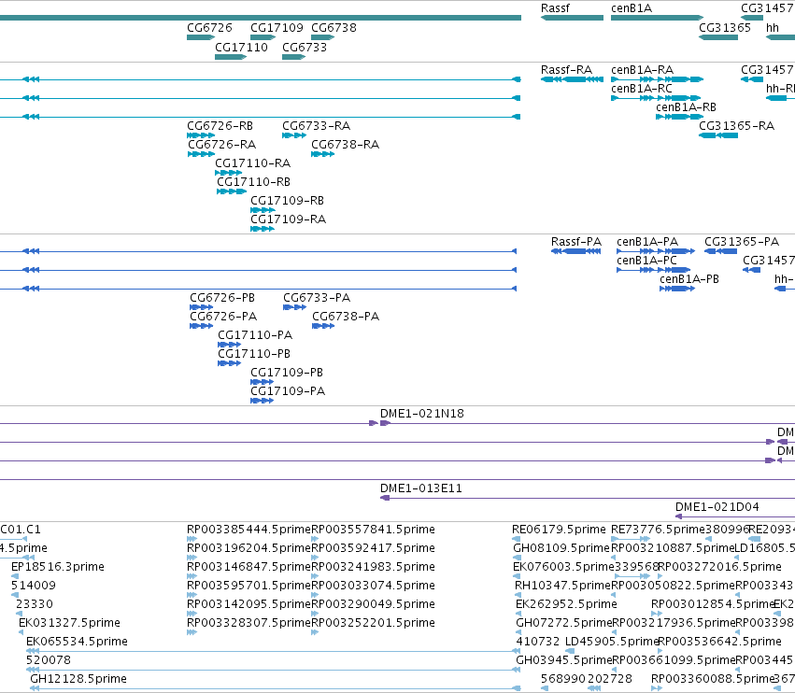
Task: Click the cenB1A-PB protein label
Action: (689, 279)
